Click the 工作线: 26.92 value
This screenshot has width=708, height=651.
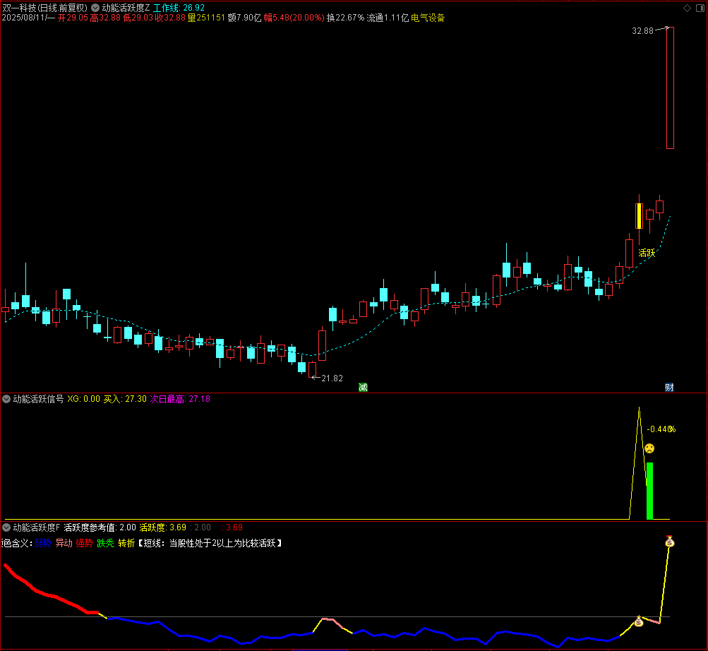pos(179,8)
